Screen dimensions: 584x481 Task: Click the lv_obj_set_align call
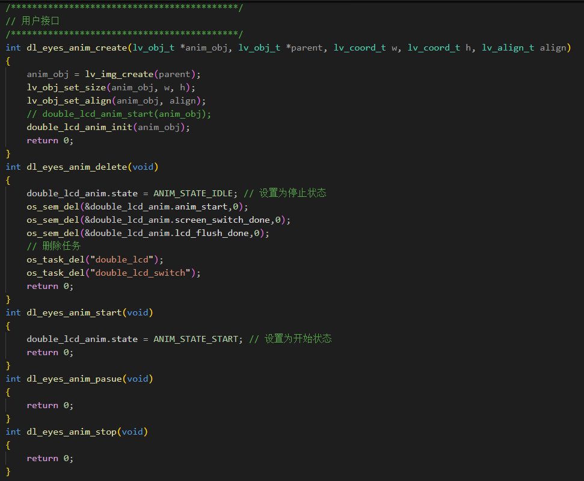(69, 101)
